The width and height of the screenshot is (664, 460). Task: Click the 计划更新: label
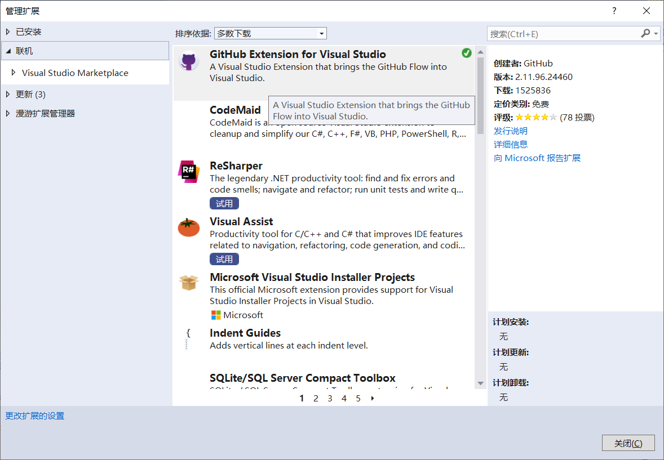point(510,352)
